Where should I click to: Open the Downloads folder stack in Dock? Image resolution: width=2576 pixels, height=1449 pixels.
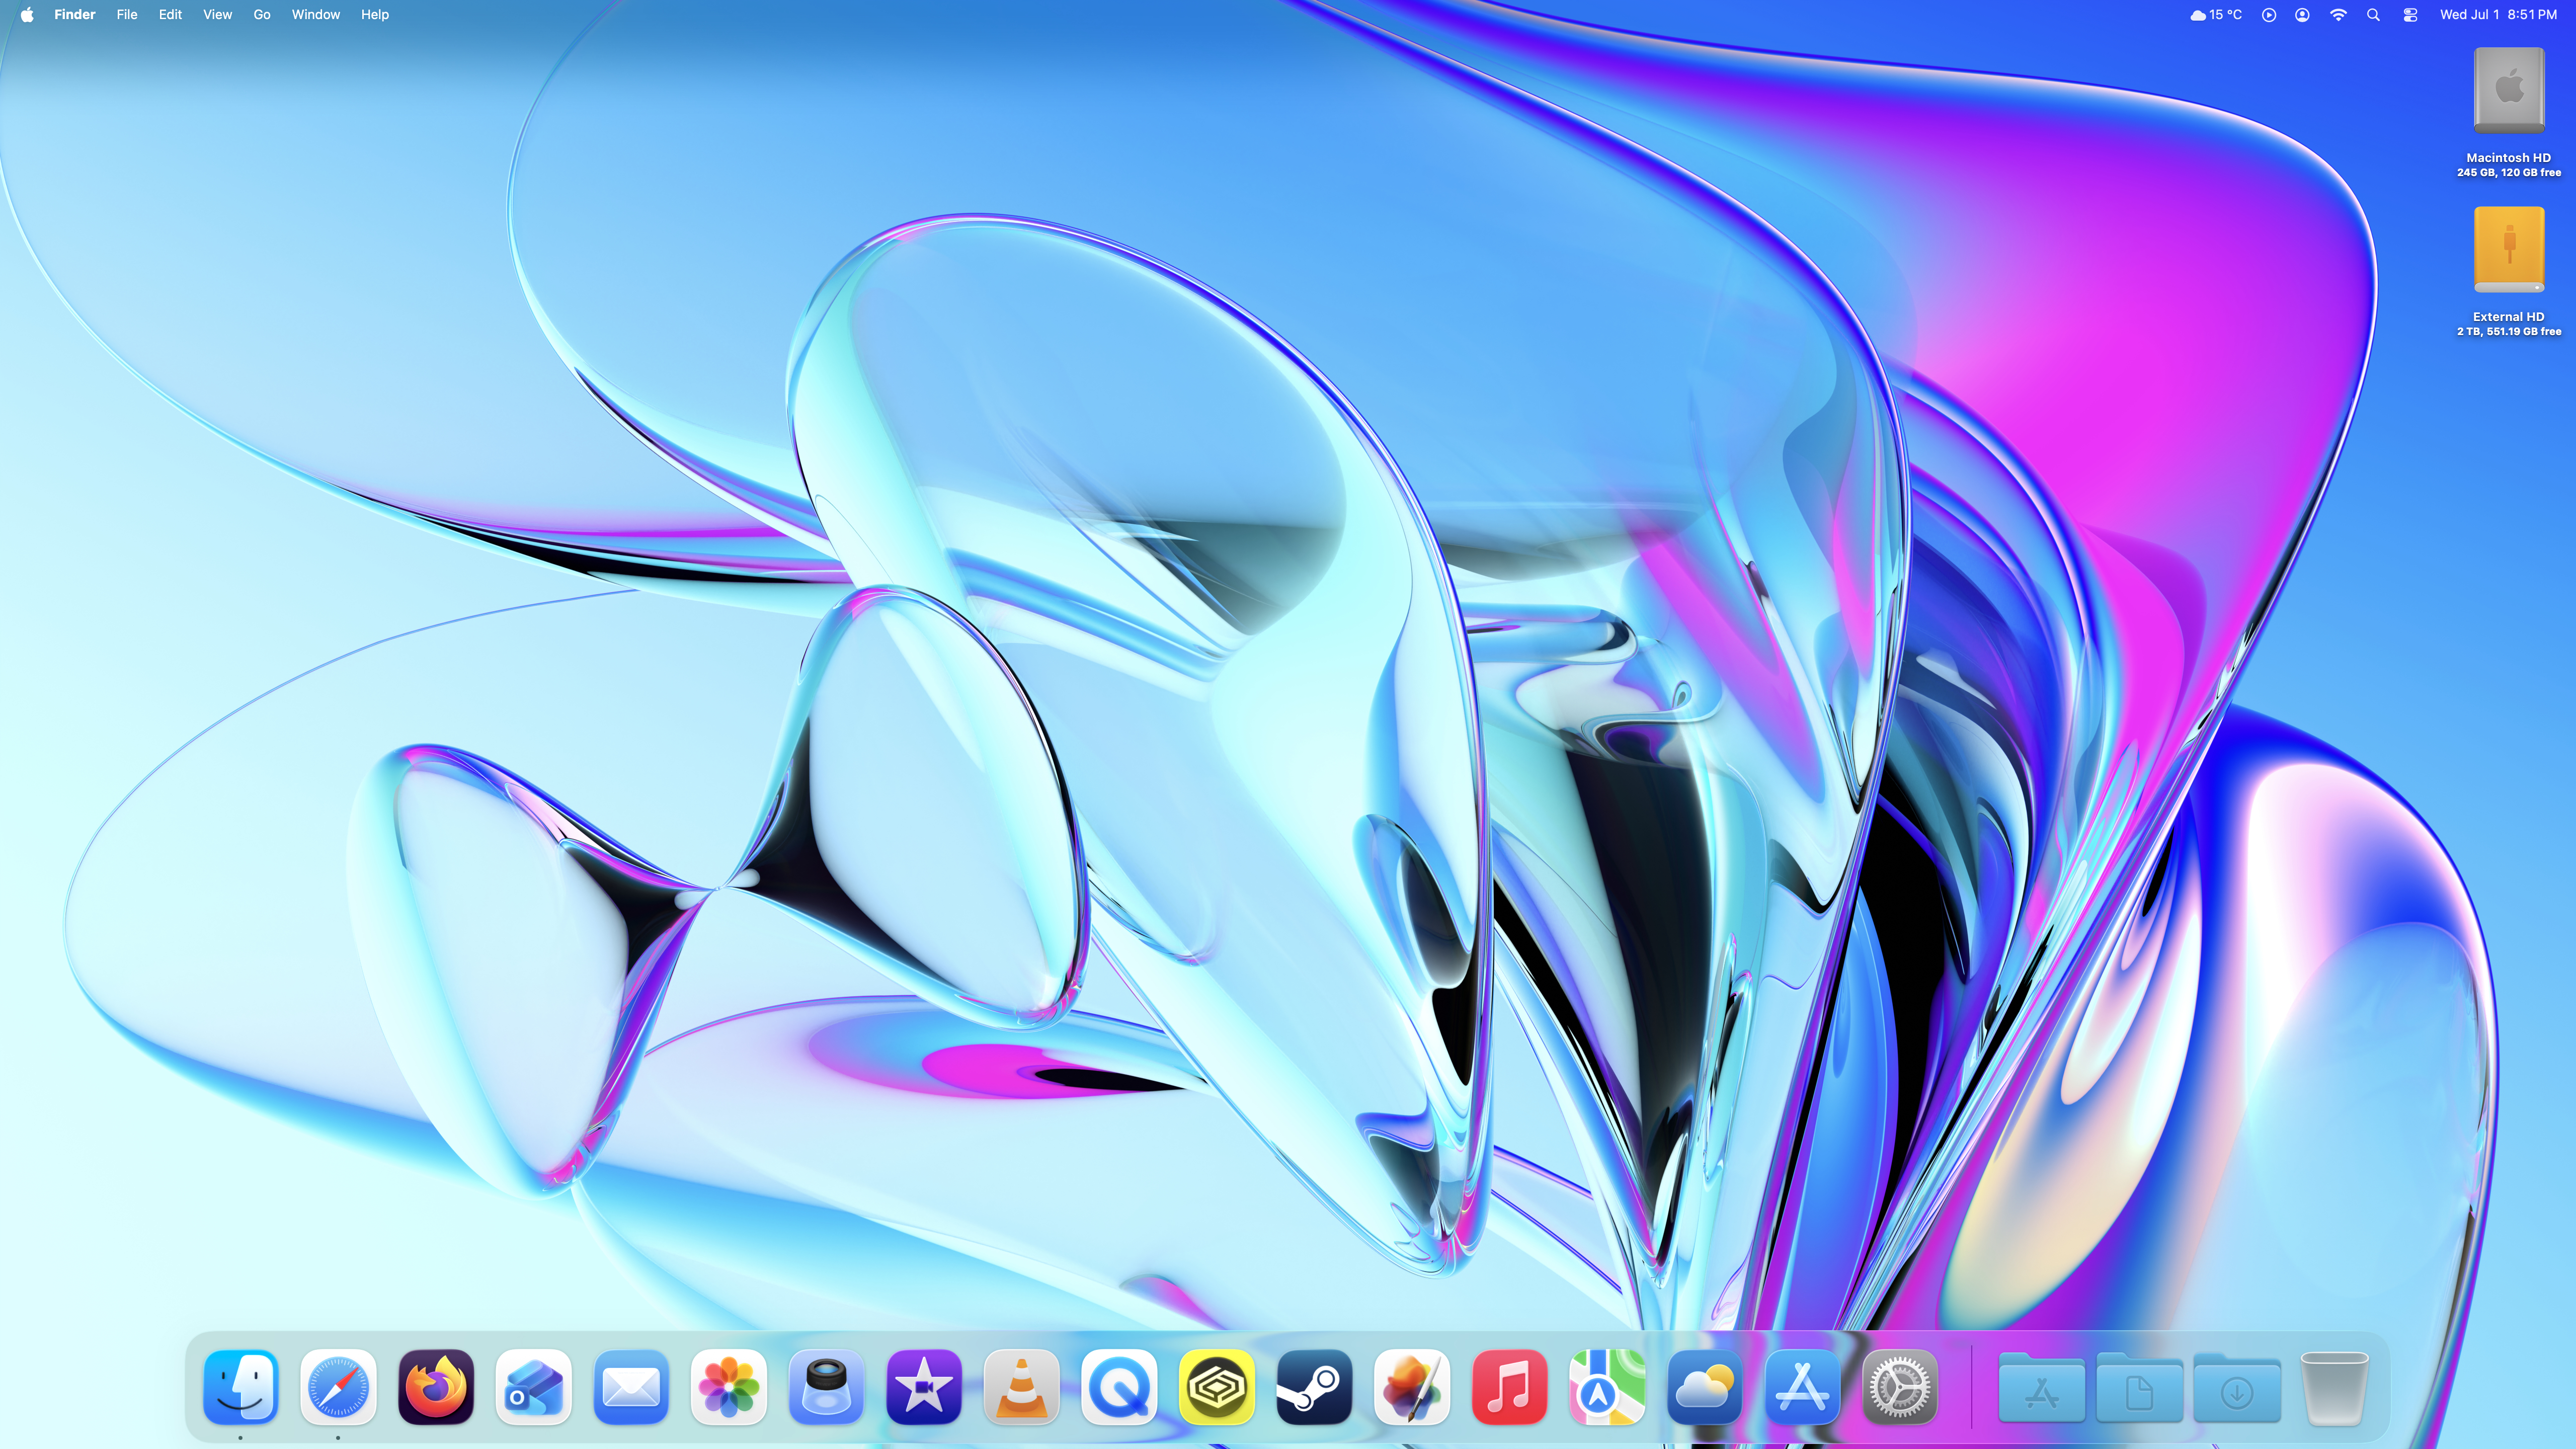(2237, 1387)
